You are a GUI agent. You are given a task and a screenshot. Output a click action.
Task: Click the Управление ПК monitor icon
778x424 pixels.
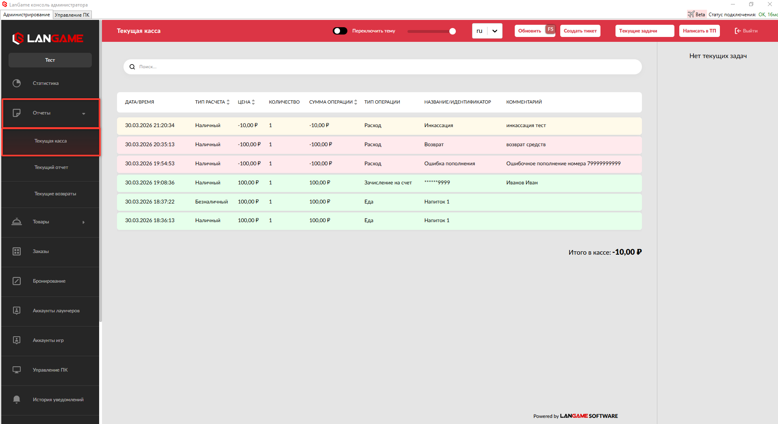click(x=17, y=370)
